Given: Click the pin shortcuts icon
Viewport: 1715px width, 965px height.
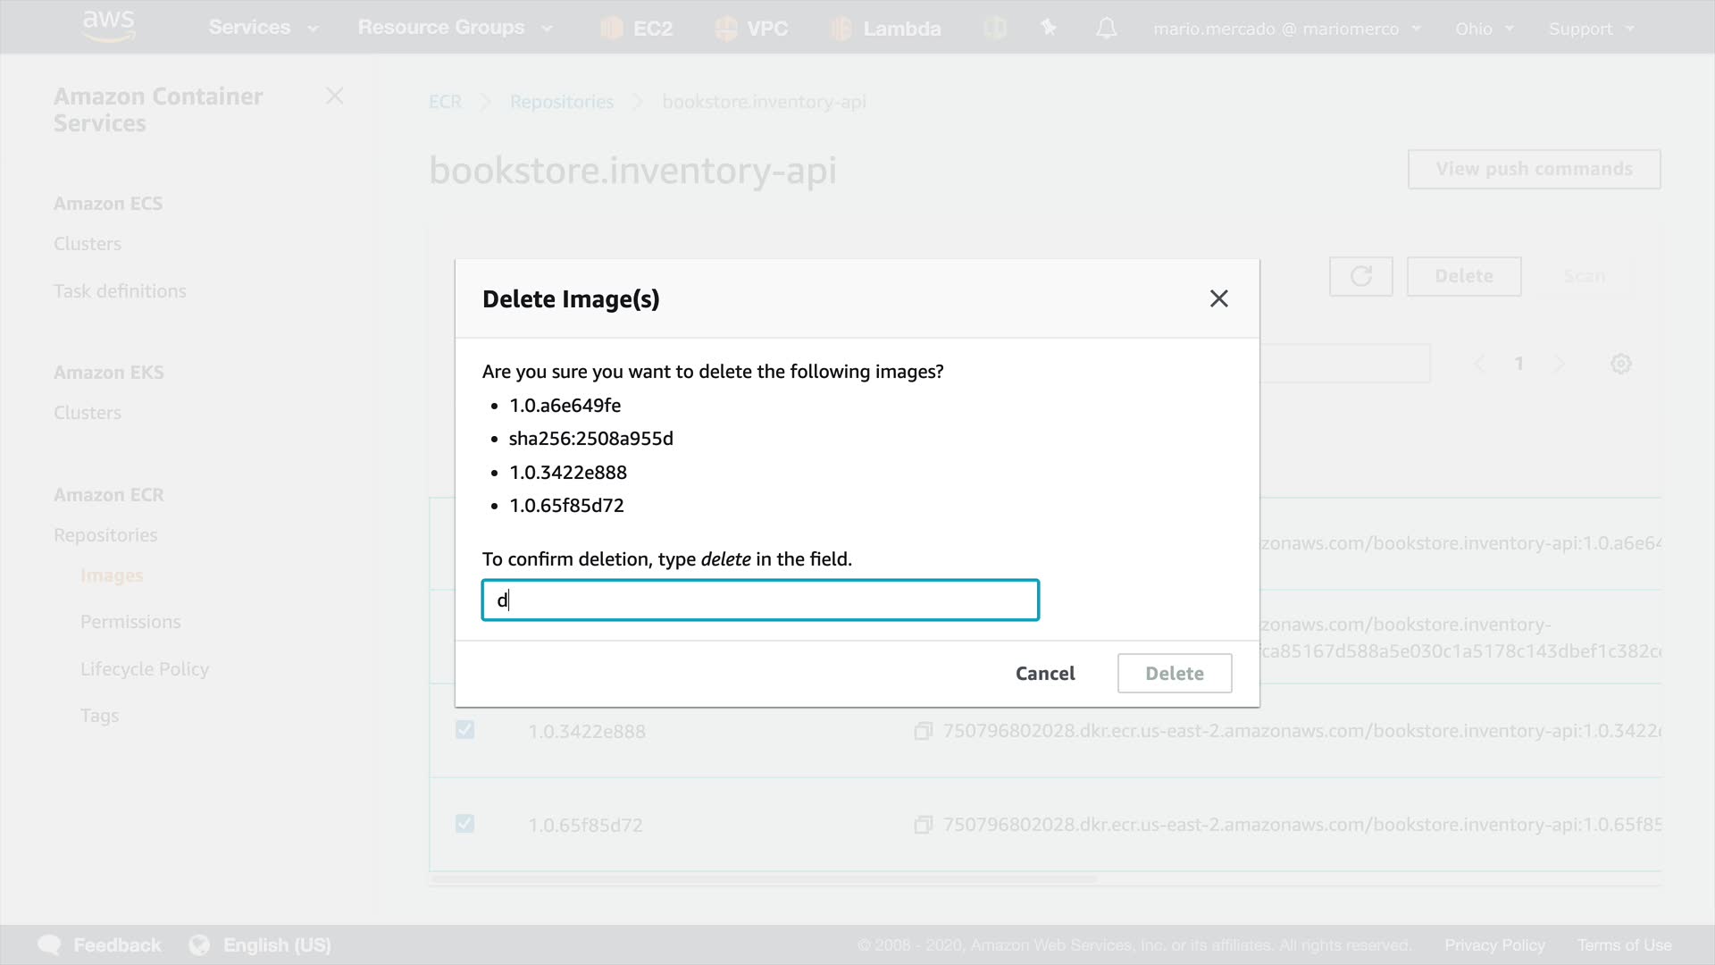Looking at the screenshot, I should [x=1049, y=29].
